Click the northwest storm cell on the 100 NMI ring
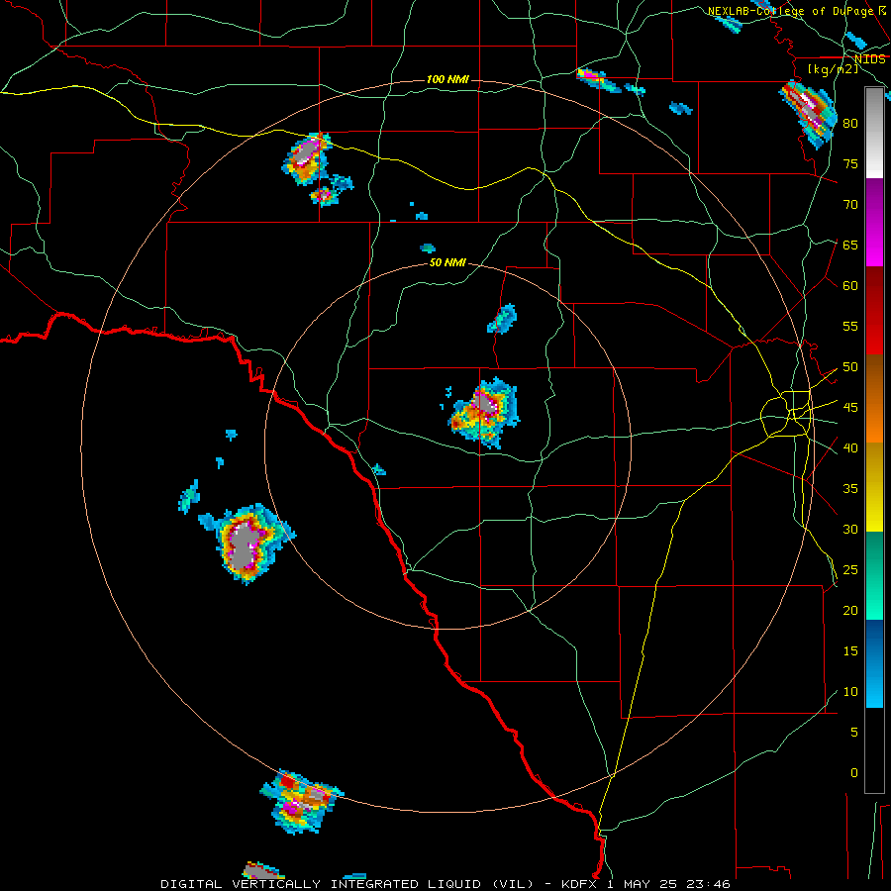The width and height of the screenshot is (891, 891). point(308,159)
